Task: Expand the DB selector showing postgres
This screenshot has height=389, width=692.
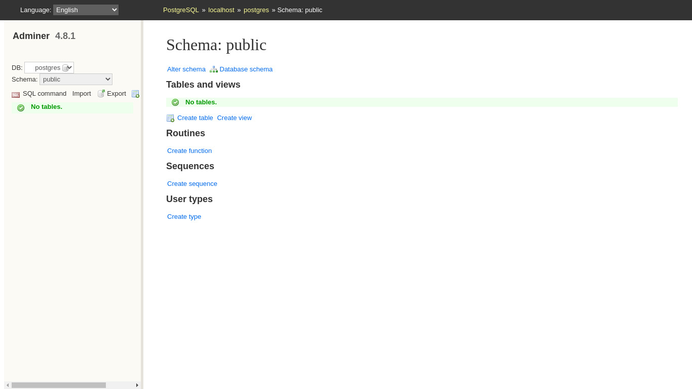Action: coord(49,67)
